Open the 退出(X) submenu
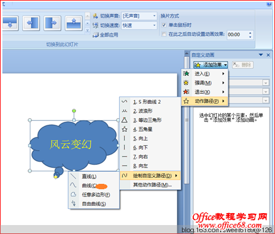 [x=205, y=92]
